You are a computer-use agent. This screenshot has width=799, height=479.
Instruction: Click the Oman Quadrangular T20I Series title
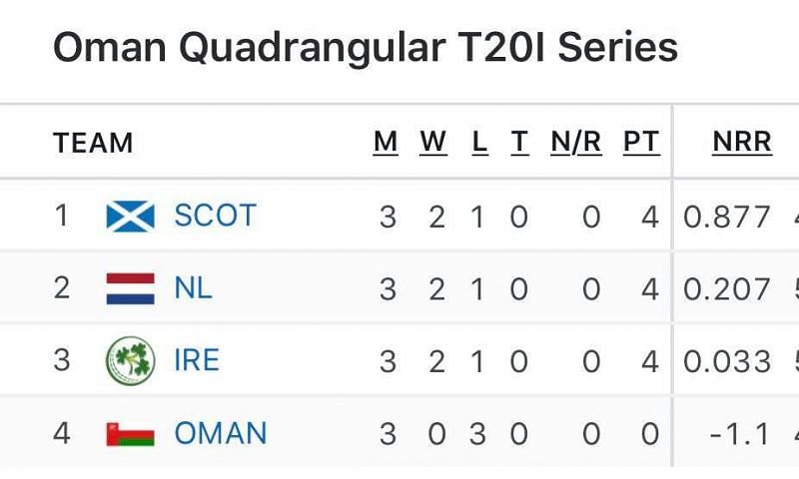click(x=365, y=47)
